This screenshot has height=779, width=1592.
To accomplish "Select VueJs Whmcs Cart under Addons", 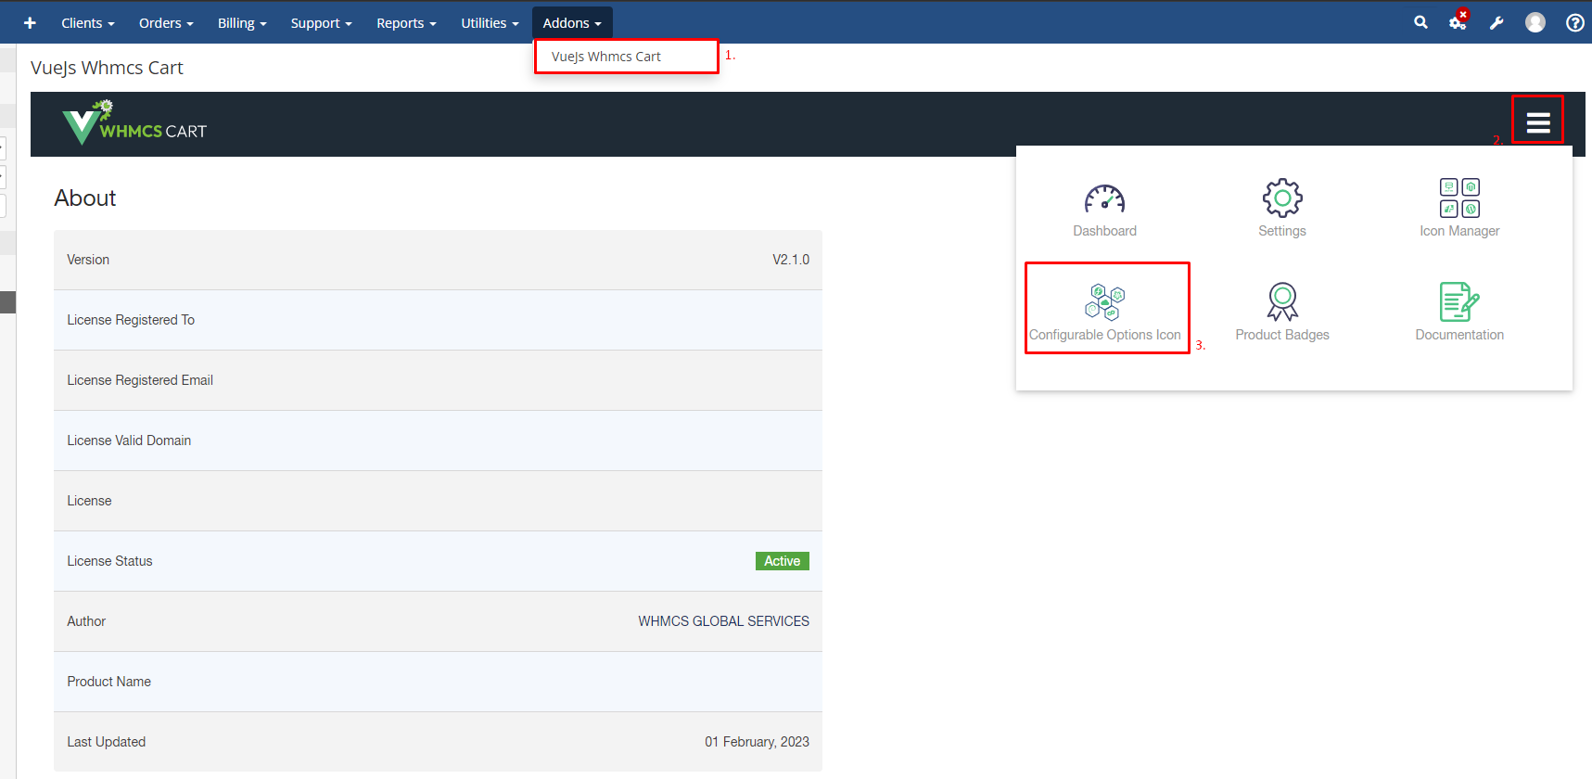I will pyautogui.click(x=606, y=57).
